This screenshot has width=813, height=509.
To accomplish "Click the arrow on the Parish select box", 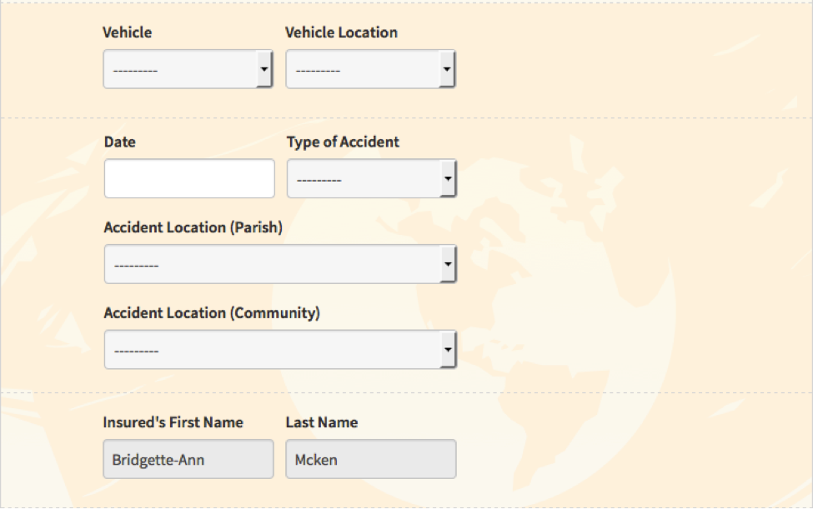I will (448, 265).
